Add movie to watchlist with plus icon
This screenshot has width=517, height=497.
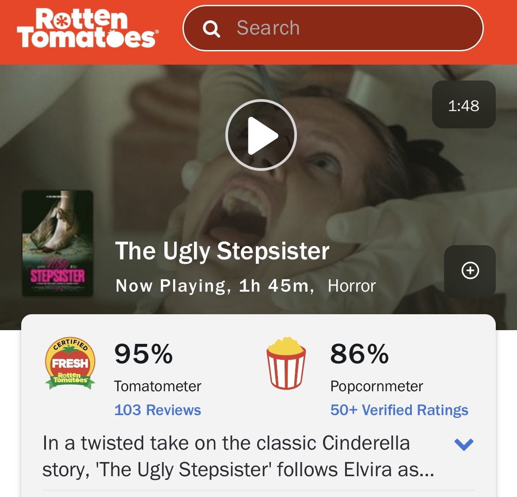click(x=470, y=271)
